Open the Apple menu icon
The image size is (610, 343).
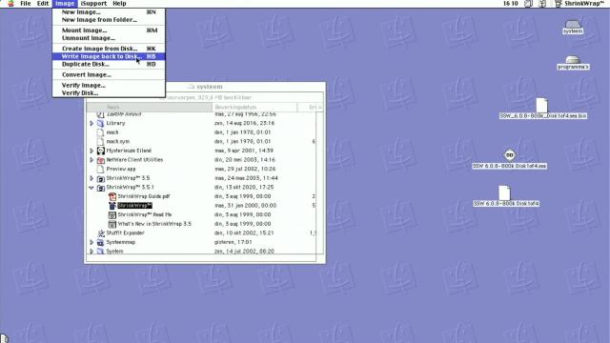[10, 4]
